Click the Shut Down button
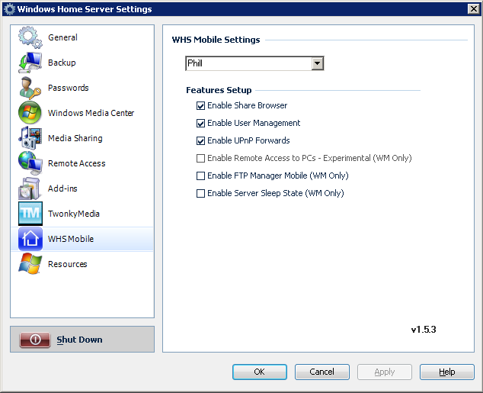The width and height of the screenshot is (483, 393). click(82, 340)
